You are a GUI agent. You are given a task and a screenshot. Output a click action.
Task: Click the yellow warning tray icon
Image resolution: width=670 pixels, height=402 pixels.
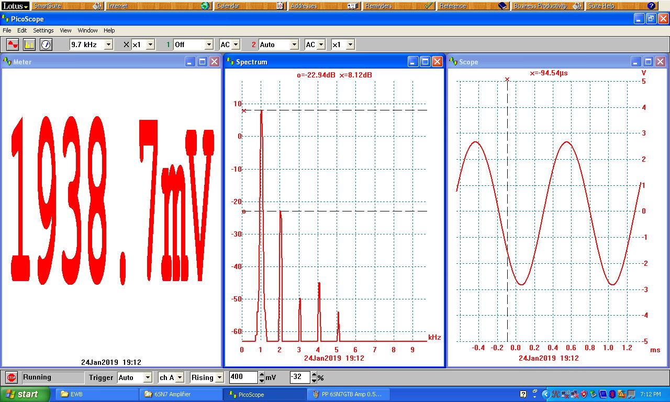click(x=622, y=394)
